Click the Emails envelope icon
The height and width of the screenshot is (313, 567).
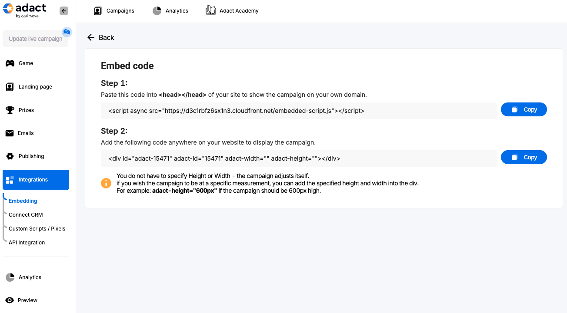coord(10,133)
